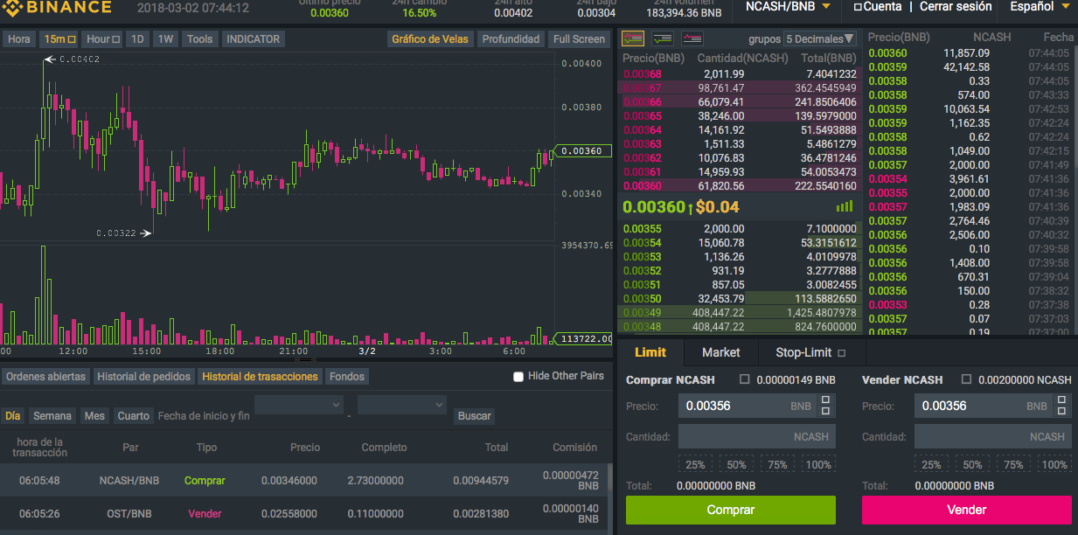The height and width of the screenshot is (535, 1078).
Task: Select the Día filter
Action: pos(13,416)
